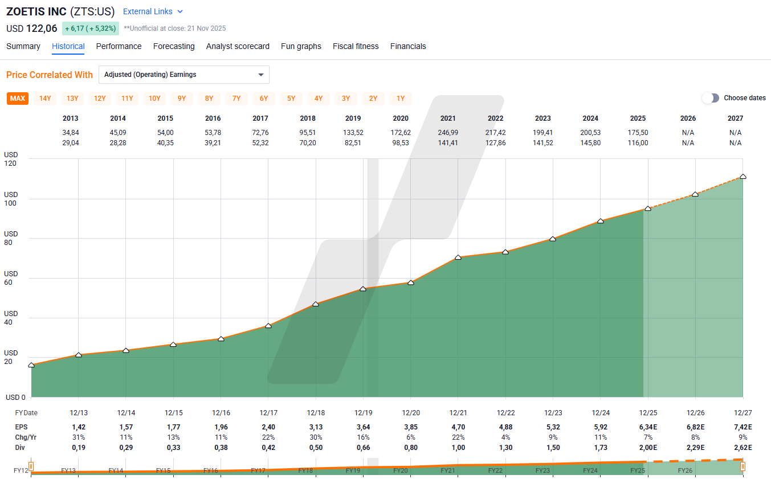This screenshot has height=479, width=771.
Task: Toggle the Choose dates switch
Action: pos(711,98)
